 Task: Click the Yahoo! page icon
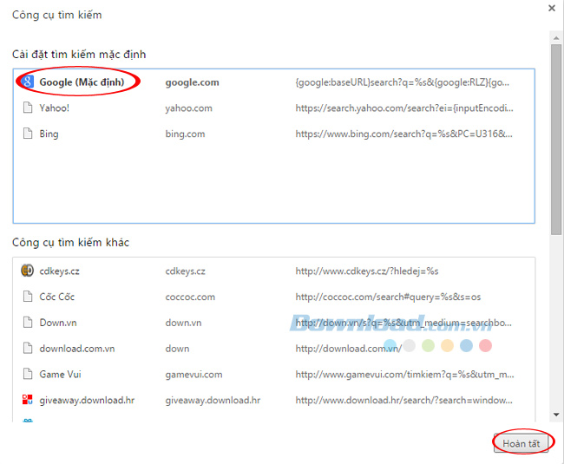pyautogui.click(x=28, y=108)
